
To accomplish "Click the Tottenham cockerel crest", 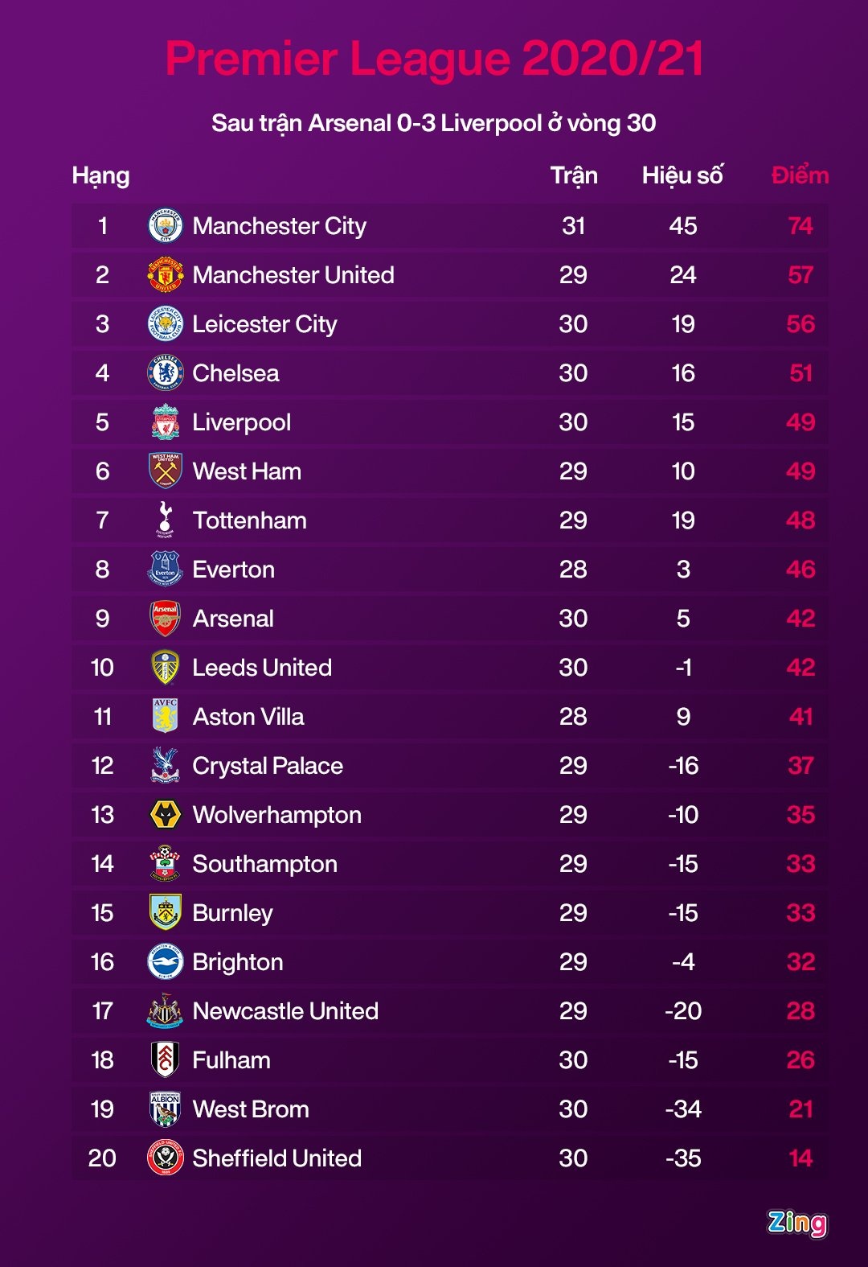I will (x=166, y=520).
